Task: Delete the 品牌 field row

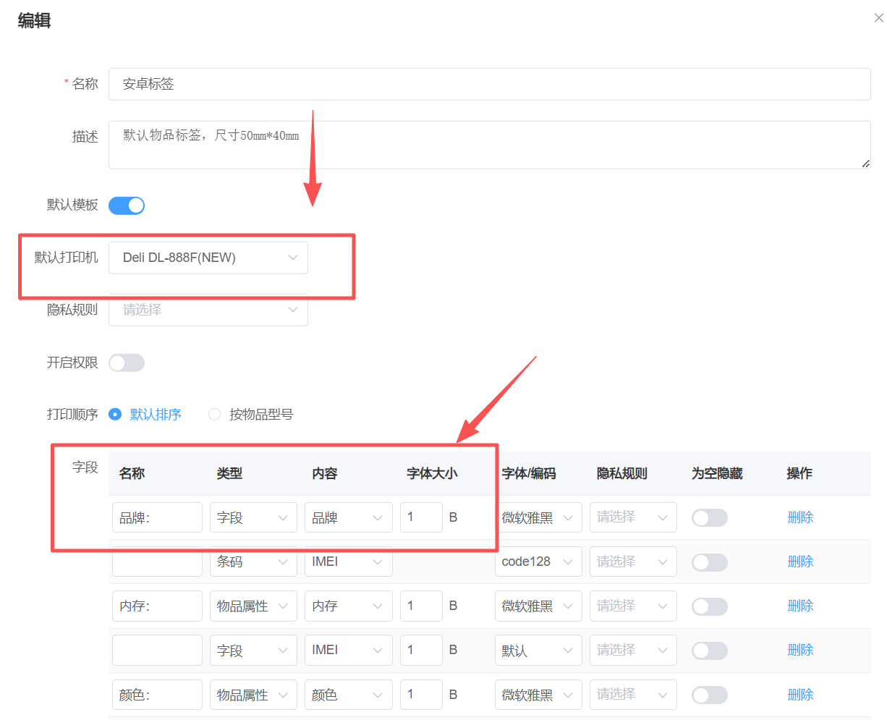Action: pyautogui.click(x=800, y=517)
